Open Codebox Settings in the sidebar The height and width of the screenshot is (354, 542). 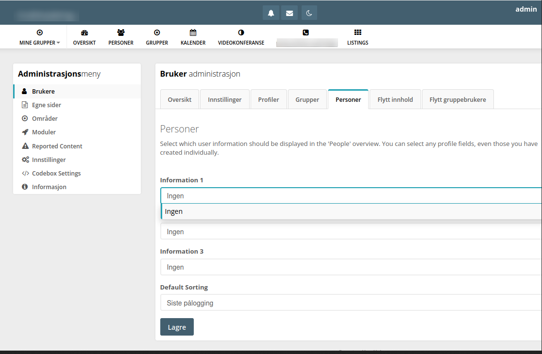click(56, 173)
